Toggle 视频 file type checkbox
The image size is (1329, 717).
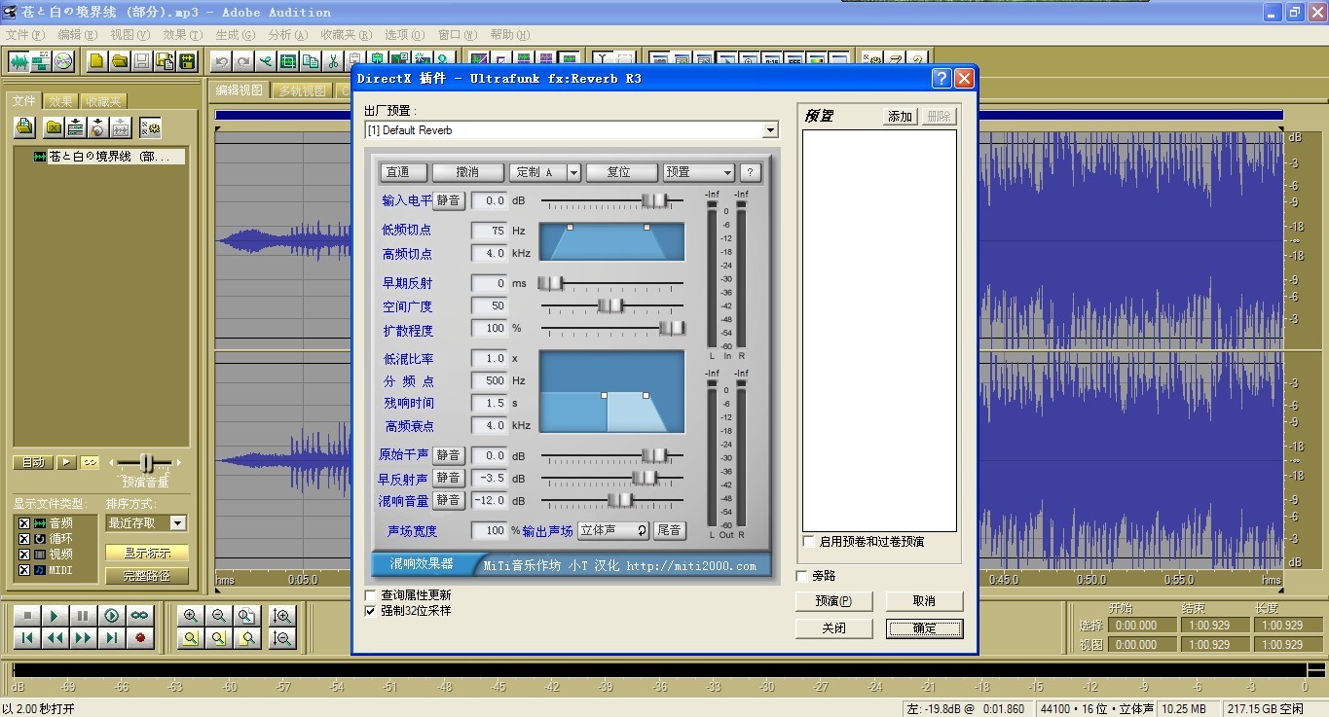pyautogui.click(x=24, y=554)
